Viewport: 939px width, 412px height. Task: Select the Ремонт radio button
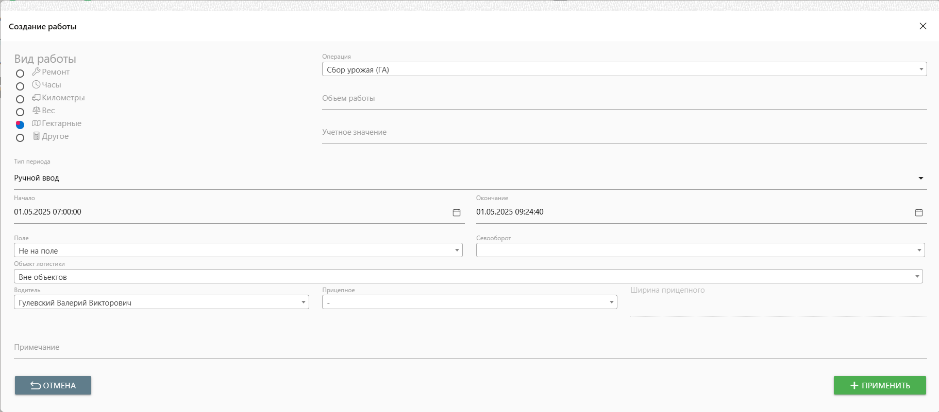pyautogui.click(x=20, y=74)
